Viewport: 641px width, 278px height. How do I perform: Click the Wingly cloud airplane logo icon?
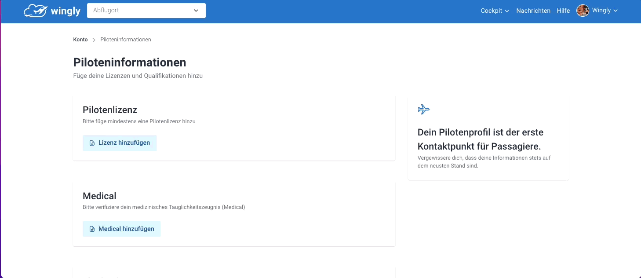point(35,11)
